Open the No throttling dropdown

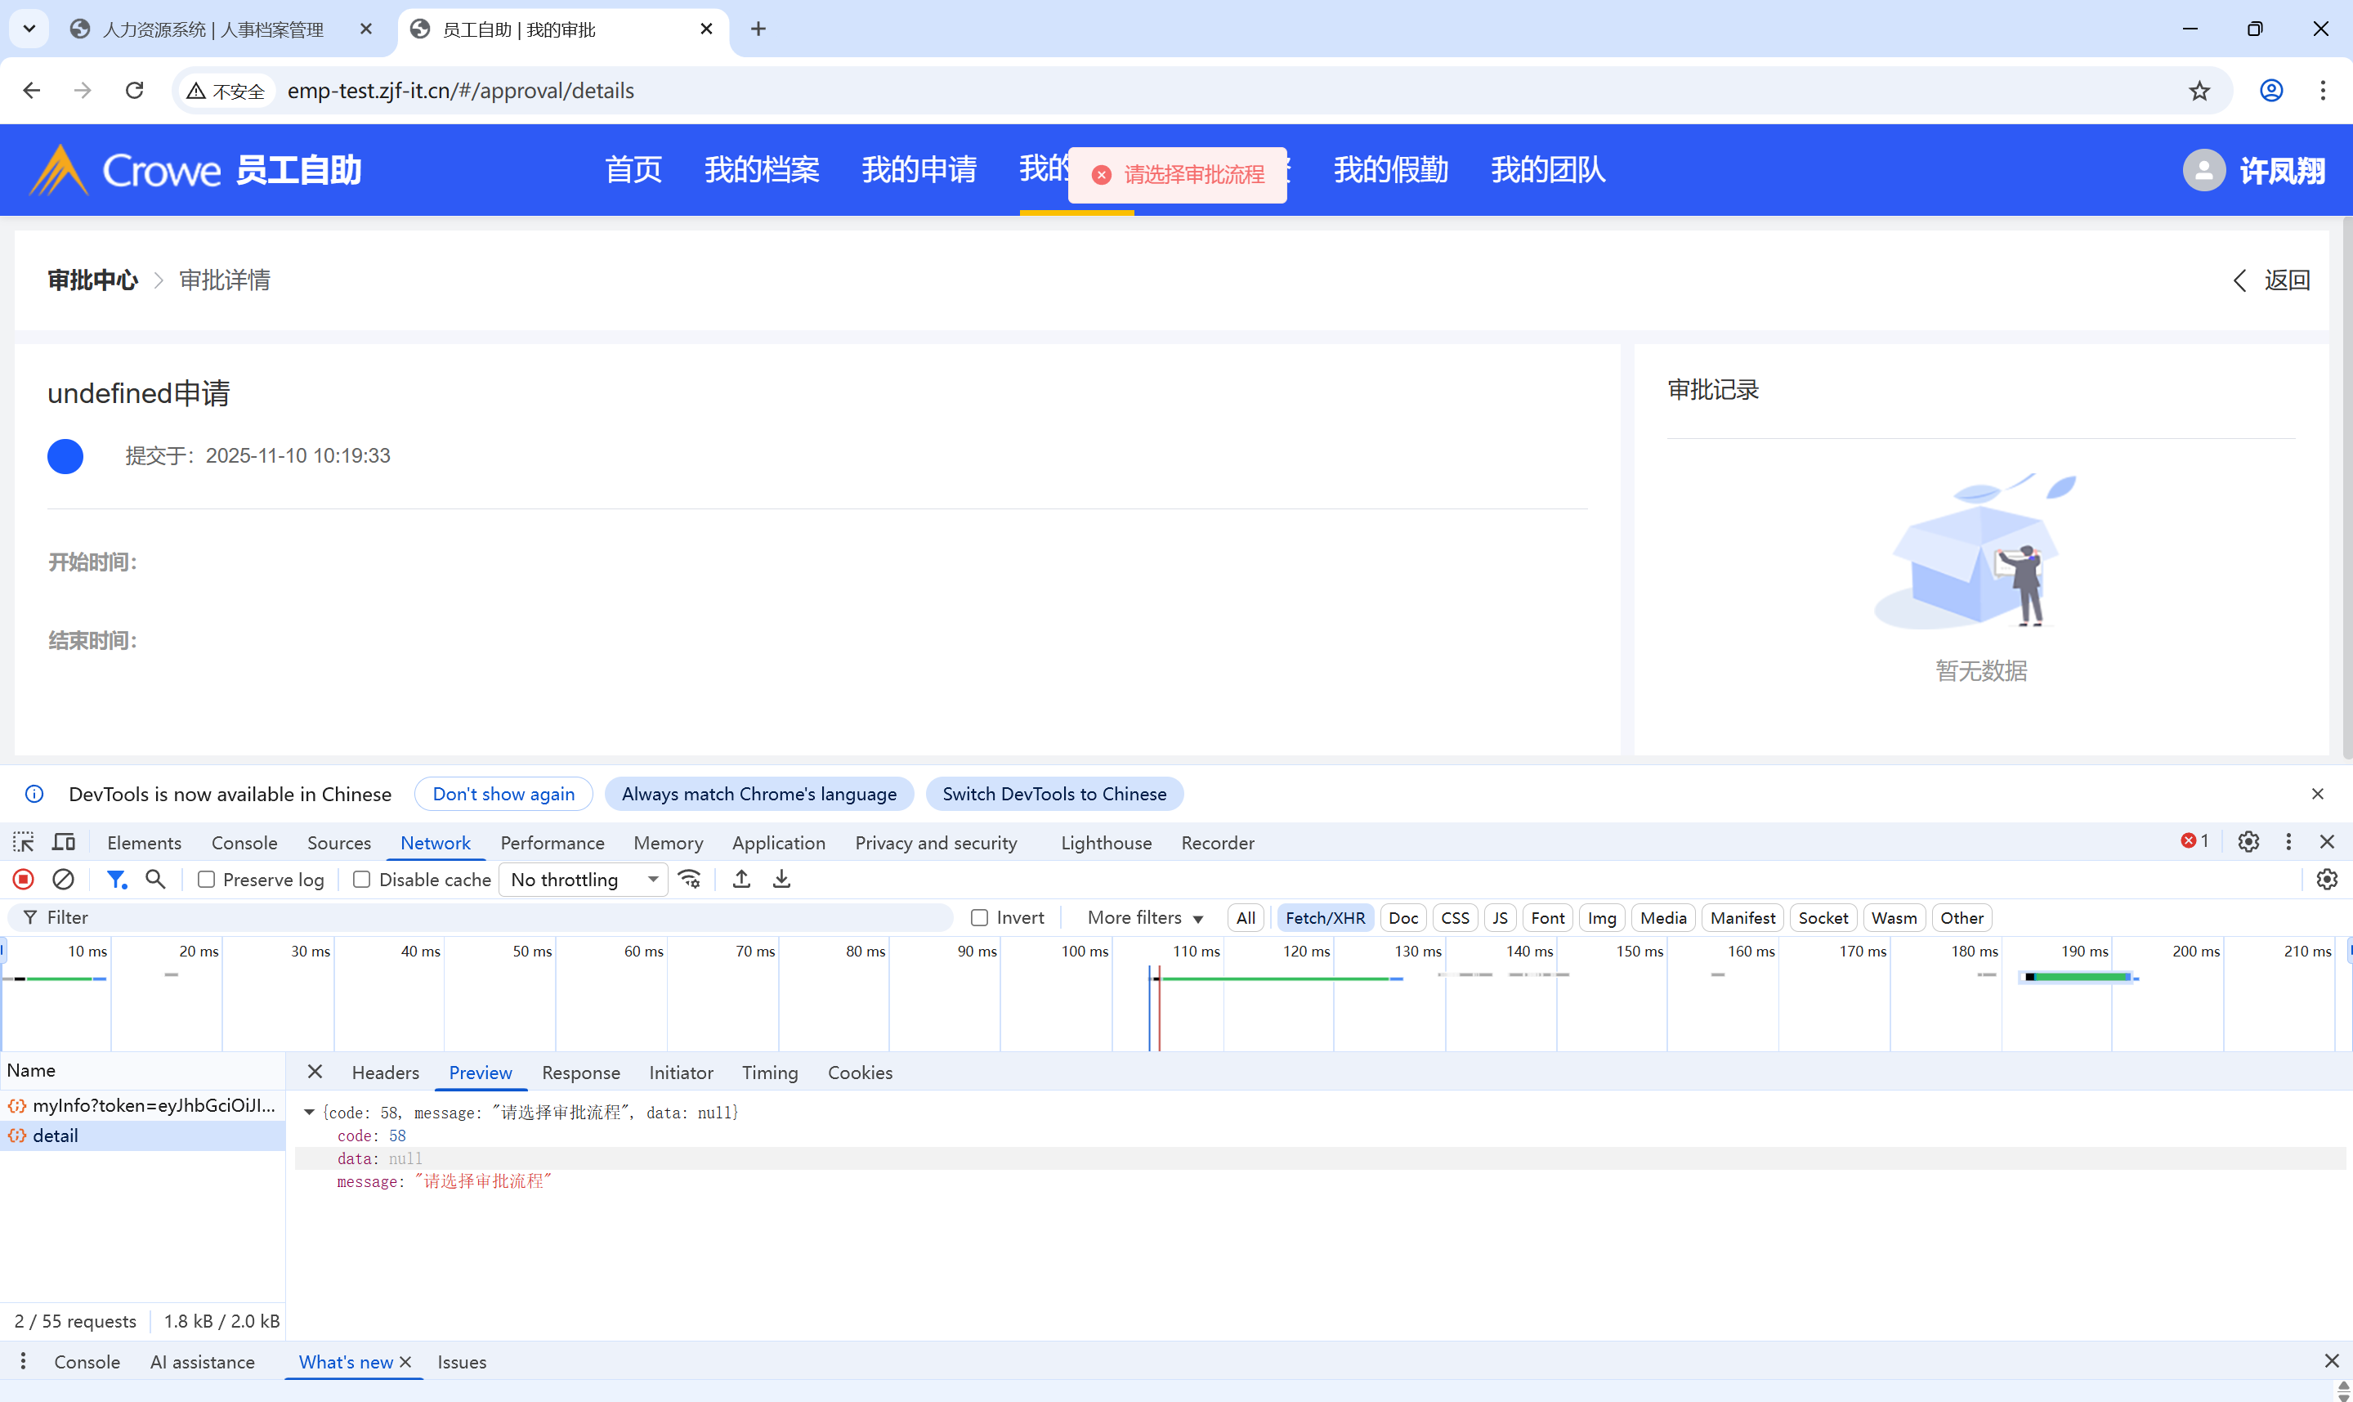tap(583, 880)
